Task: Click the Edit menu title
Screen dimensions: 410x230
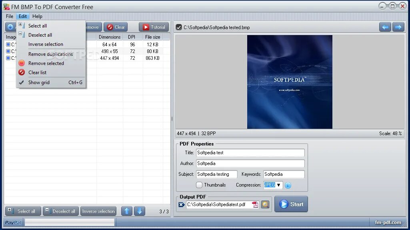Action: (23, 16)
